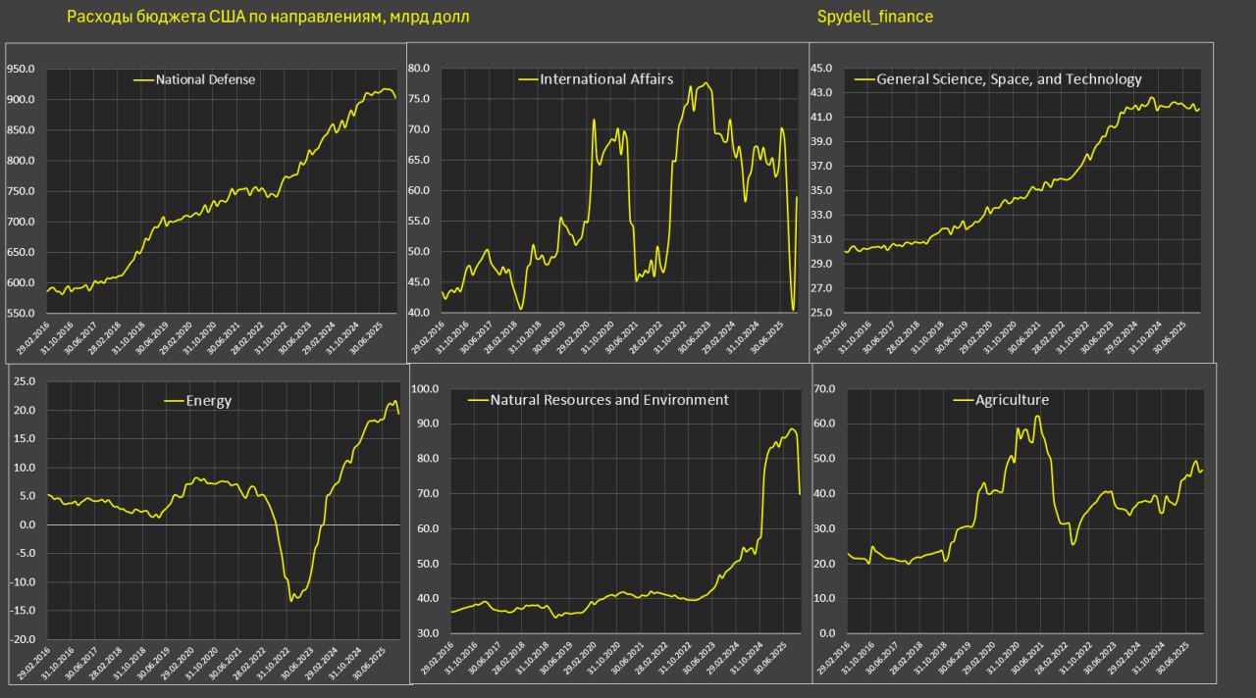The width and height of the screenshot is (1256, 698).
Task: Select the 45.0 axis label on Science chart
Action: point(820,68)
